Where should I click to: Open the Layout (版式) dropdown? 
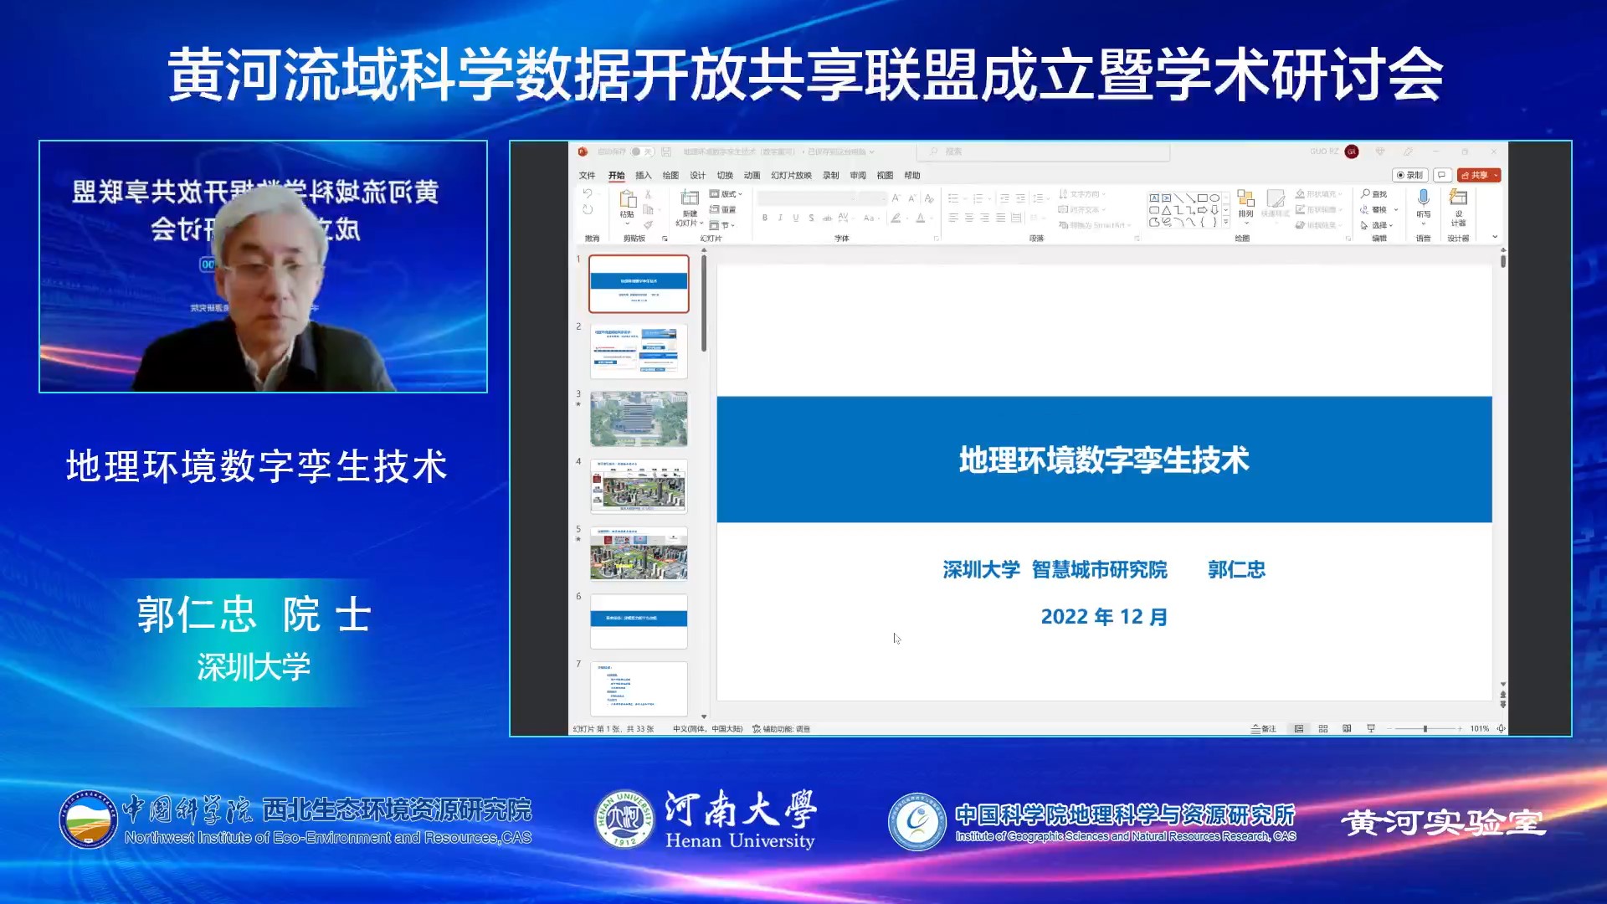click(726, 193)
